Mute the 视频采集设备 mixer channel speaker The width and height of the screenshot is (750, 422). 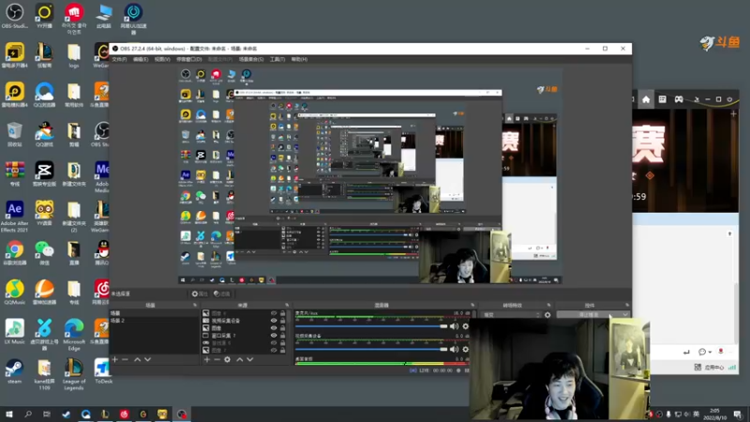pyautogui.click(x=454, y=349)
